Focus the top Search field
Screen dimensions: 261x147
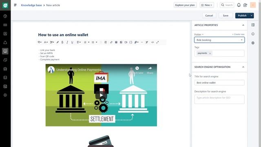coord(227,5)
